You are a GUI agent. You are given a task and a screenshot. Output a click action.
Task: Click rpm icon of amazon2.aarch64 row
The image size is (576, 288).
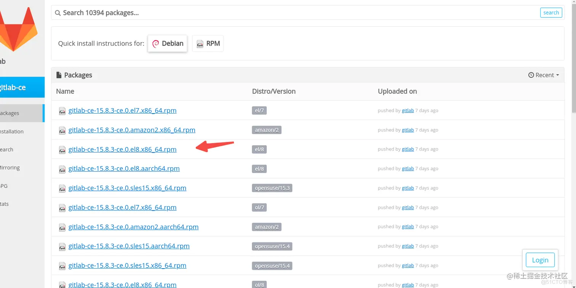pos(62,227)
